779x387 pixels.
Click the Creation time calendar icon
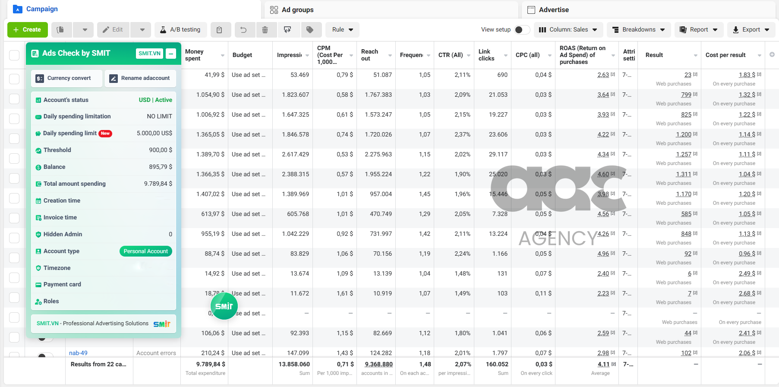coord(38,201)
